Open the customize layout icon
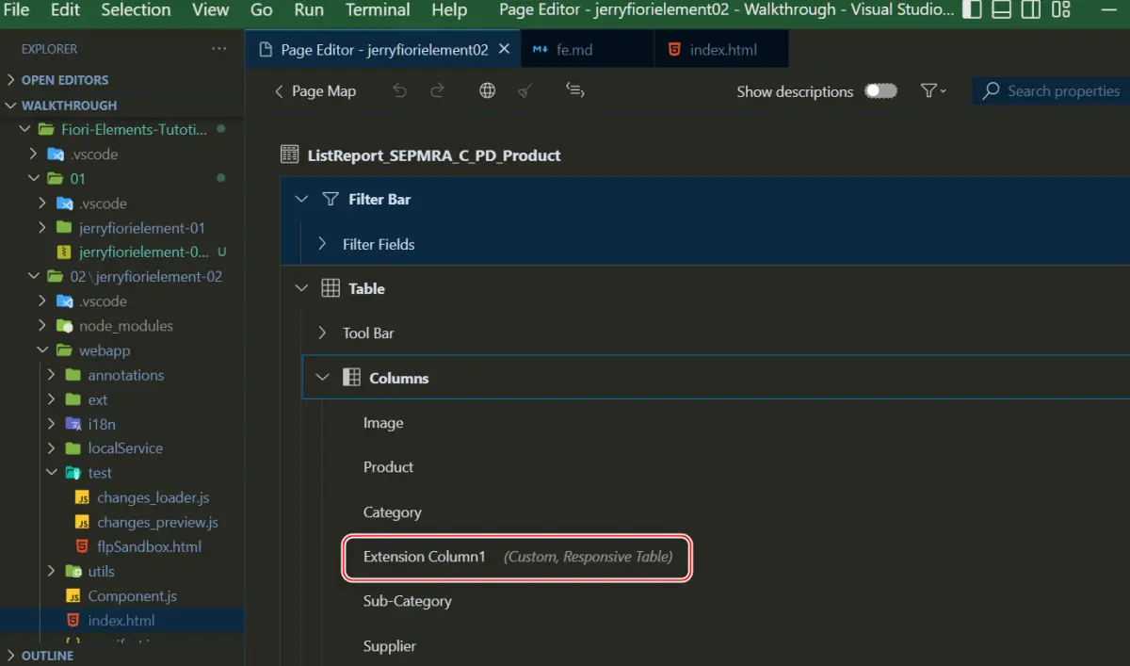This screenshot has height=666, width=1130. point(1061,10)
